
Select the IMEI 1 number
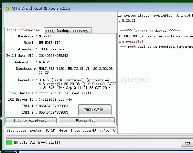click(x=53, y=106)
